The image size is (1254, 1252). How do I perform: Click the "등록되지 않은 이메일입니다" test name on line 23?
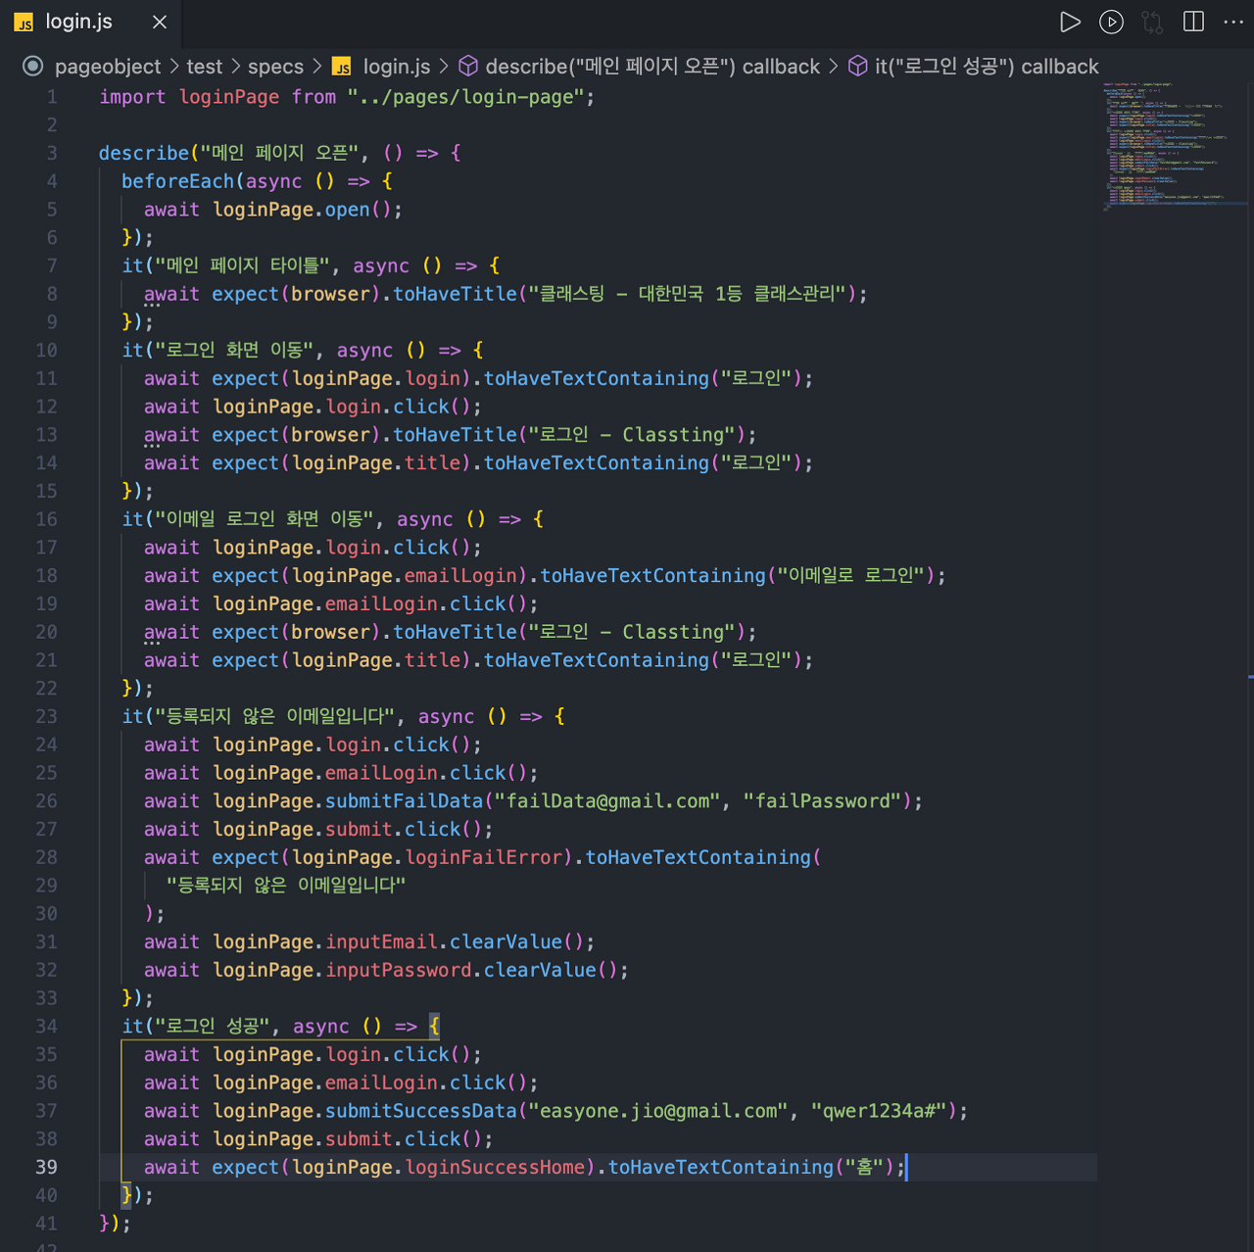276,716
